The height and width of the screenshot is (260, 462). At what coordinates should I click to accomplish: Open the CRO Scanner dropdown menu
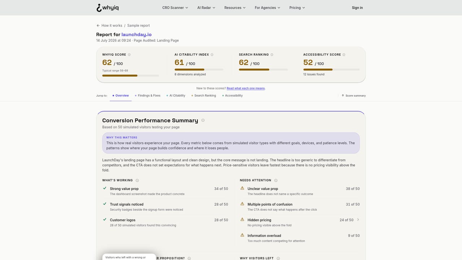[x=175, y=8]
